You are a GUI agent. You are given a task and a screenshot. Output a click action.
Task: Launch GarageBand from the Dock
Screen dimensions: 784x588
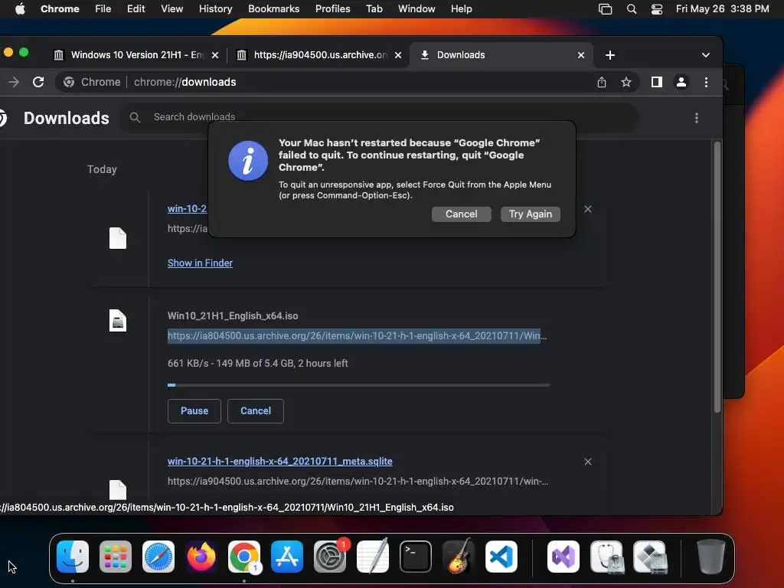(x=459, y=557)
